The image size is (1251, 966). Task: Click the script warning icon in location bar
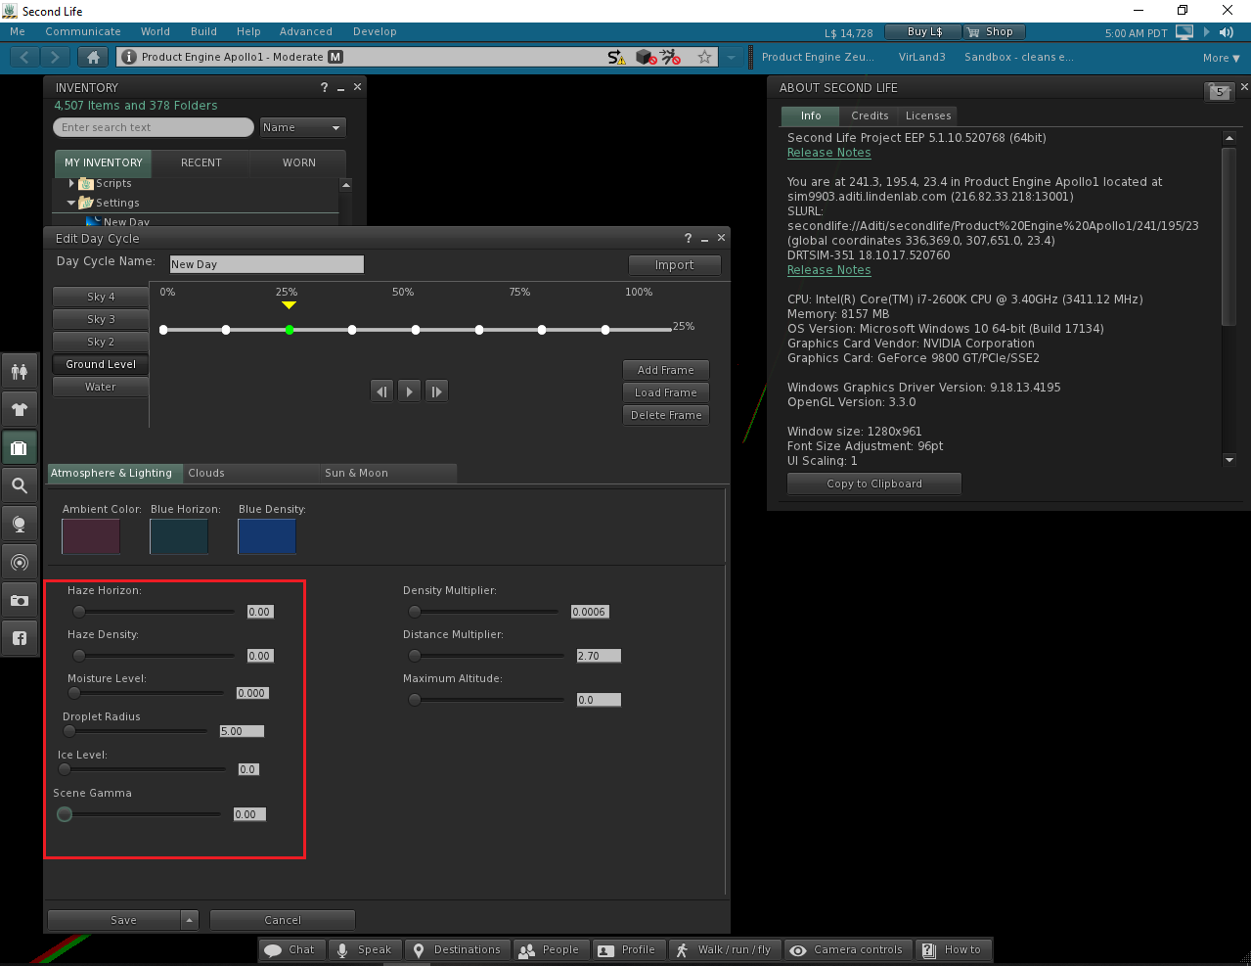coord(615,57)
